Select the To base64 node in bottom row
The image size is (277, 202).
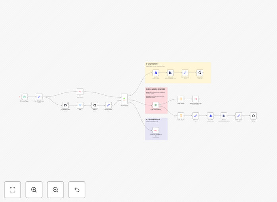(x=224, y=116)
